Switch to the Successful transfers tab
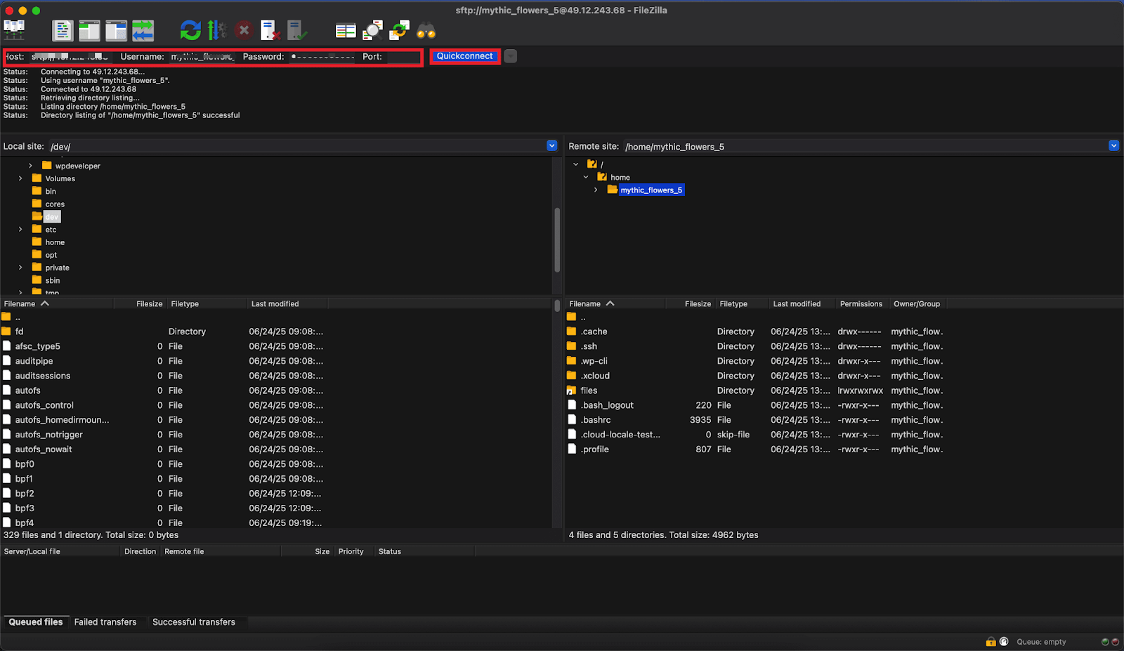Image resolution: width=1124 pixels, height=651 pixels. 194,622
